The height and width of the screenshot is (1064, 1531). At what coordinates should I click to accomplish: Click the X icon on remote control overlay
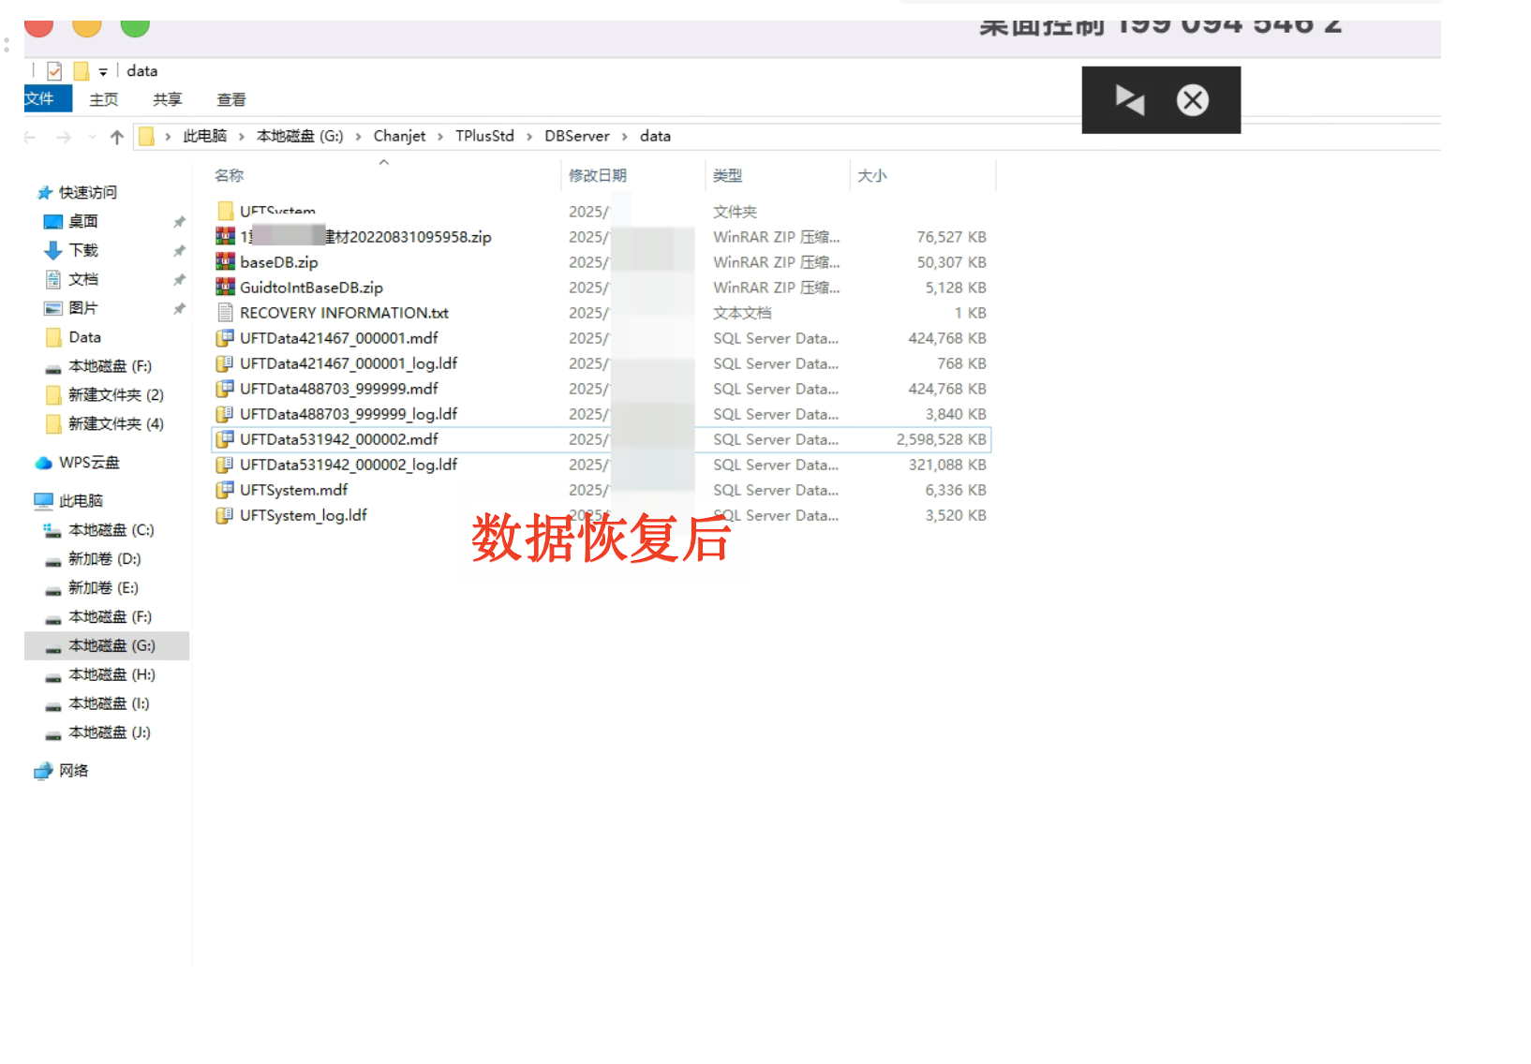tap(1192, 100)
